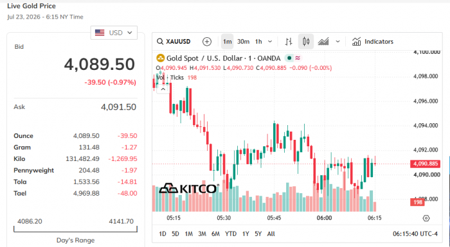Collapse the indicator legend chevron

tap(163, 89)
